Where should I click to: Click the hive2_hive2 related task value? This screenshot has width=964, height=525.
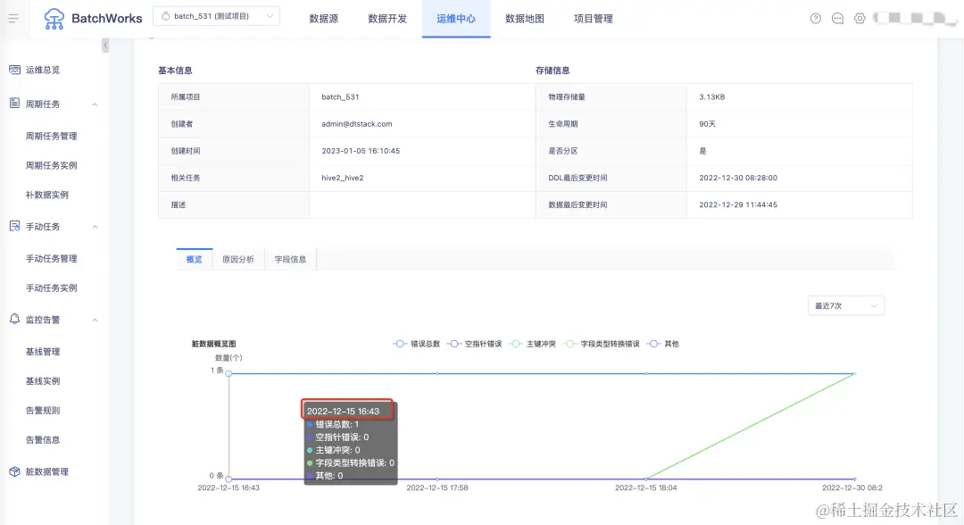point(343,178)
